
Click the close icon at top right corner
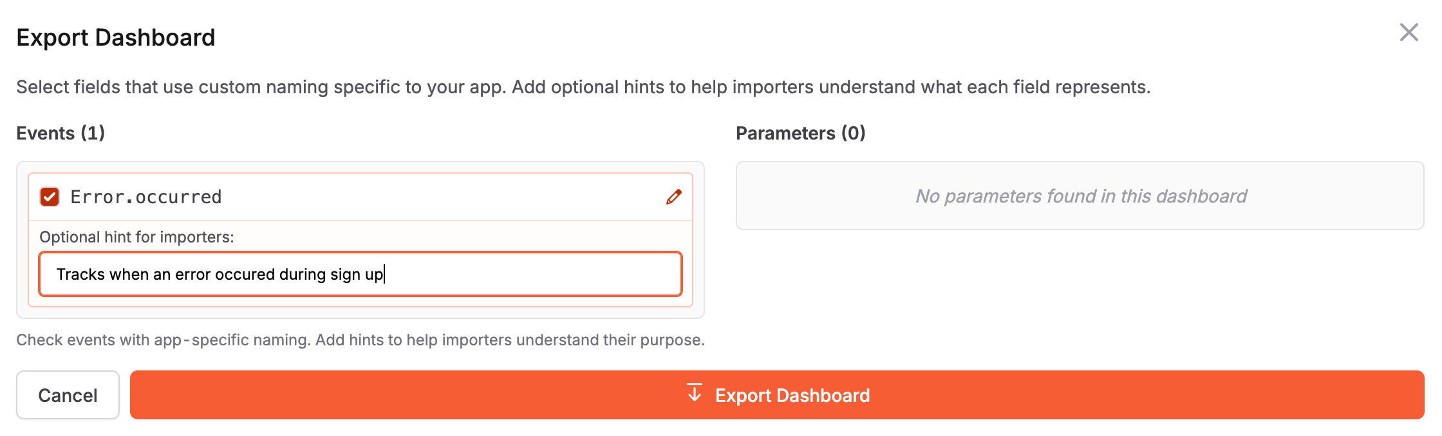[1410, 31]
